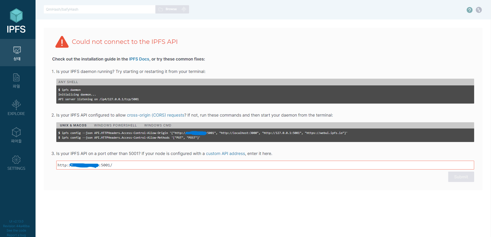
Task: Click the UI v2.13.0 version link
Action: pos(16,221)
